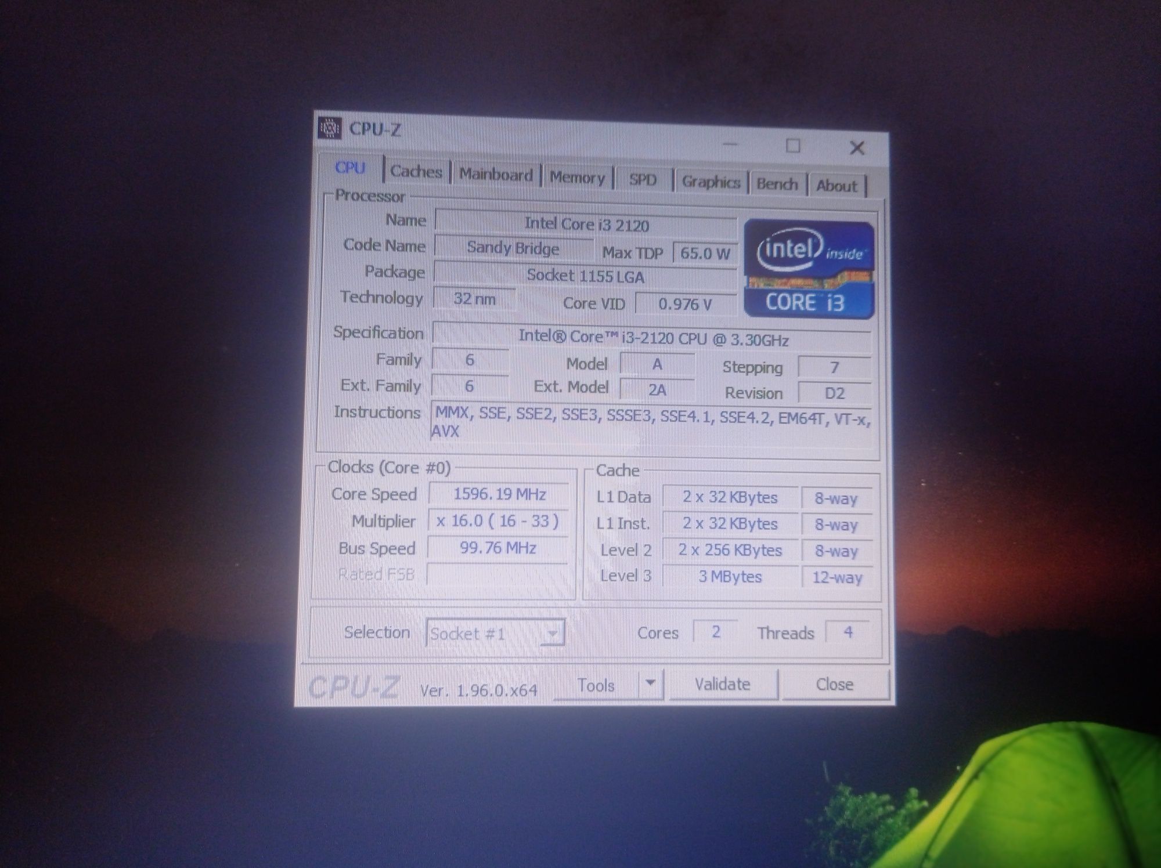Screen dimensions: 1161x868
Task: Click the Validate button
Action: (723, 684)
